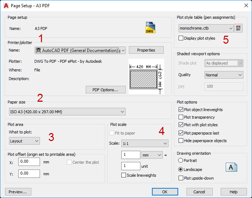Open the plot Scale 1:1 dropdown
This screenshot has width=252, height=198.
coord(145,143)
